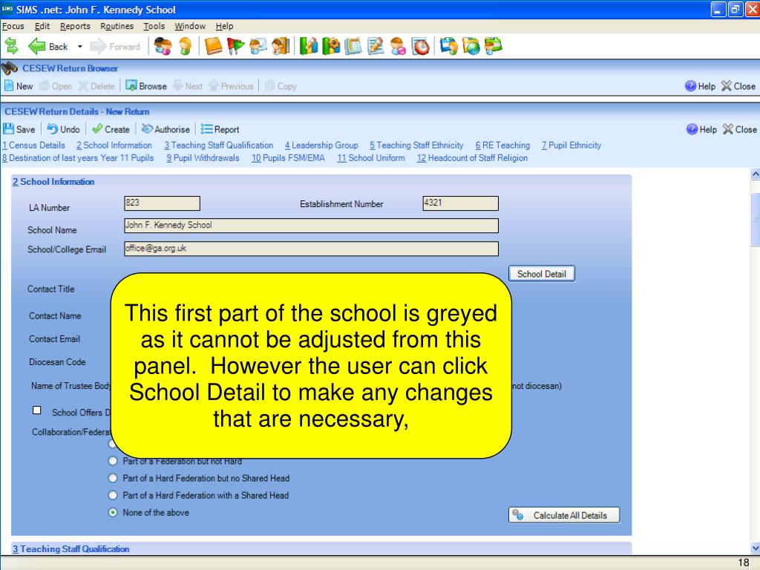The image size is (760, 570).
Task: Save the new return details
Action: point(19,129)
